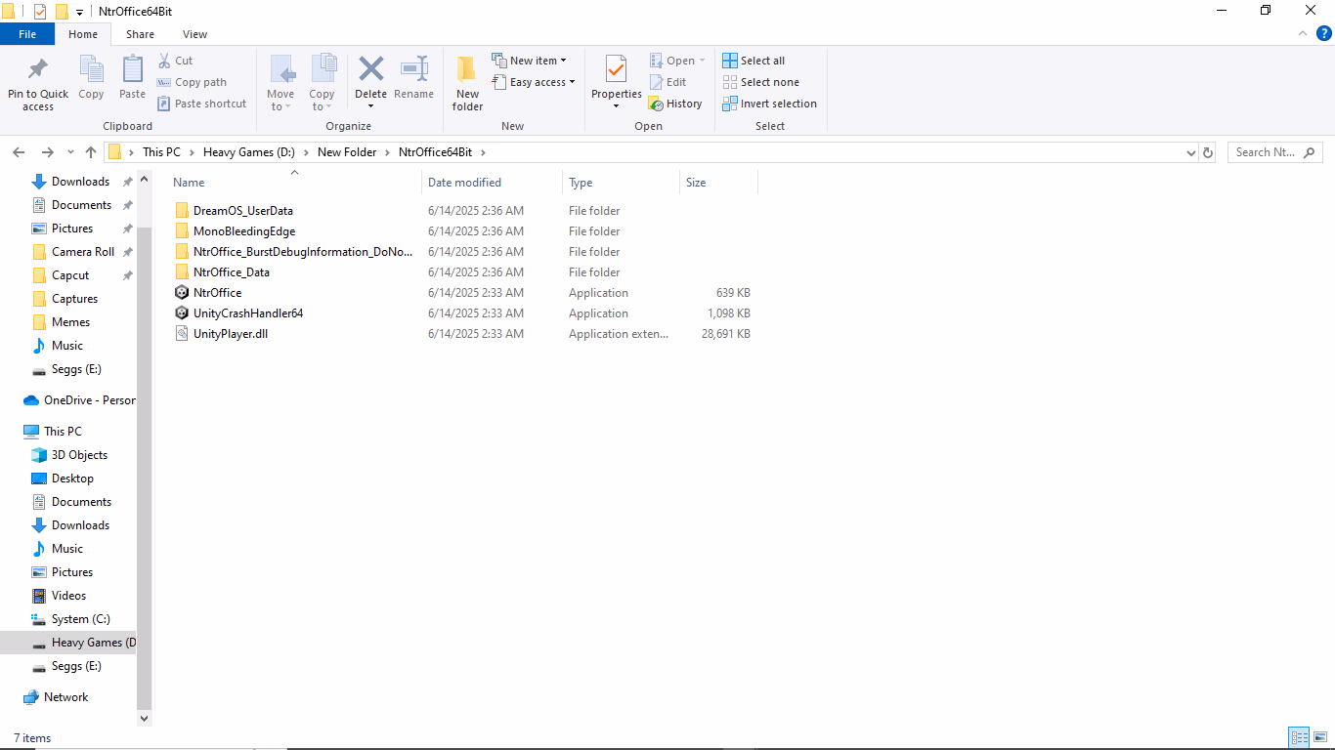The height and width of the screenshot is (750, 1335).
Task: Click the Delete icon in ribbon
Action: [370, 69]
